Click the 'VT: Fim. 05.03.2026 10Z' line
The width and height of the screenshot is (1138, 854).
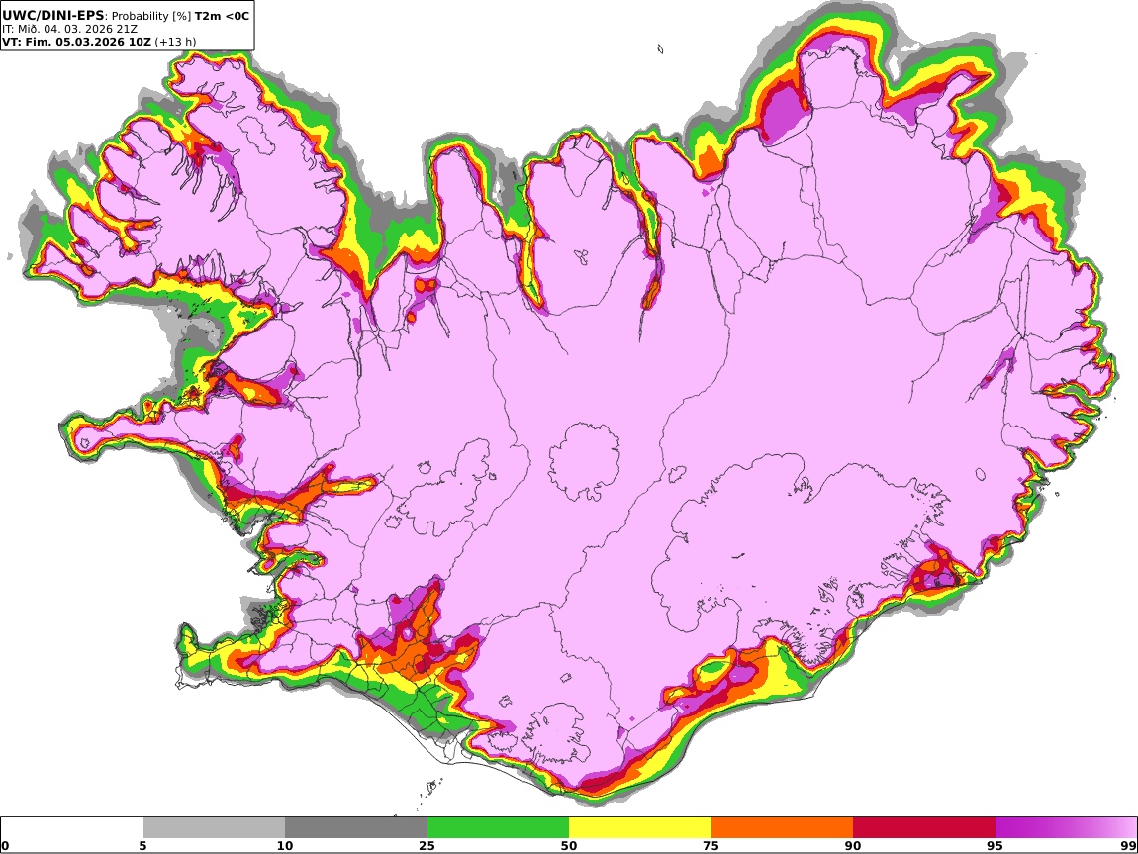[x=77, y=42]
